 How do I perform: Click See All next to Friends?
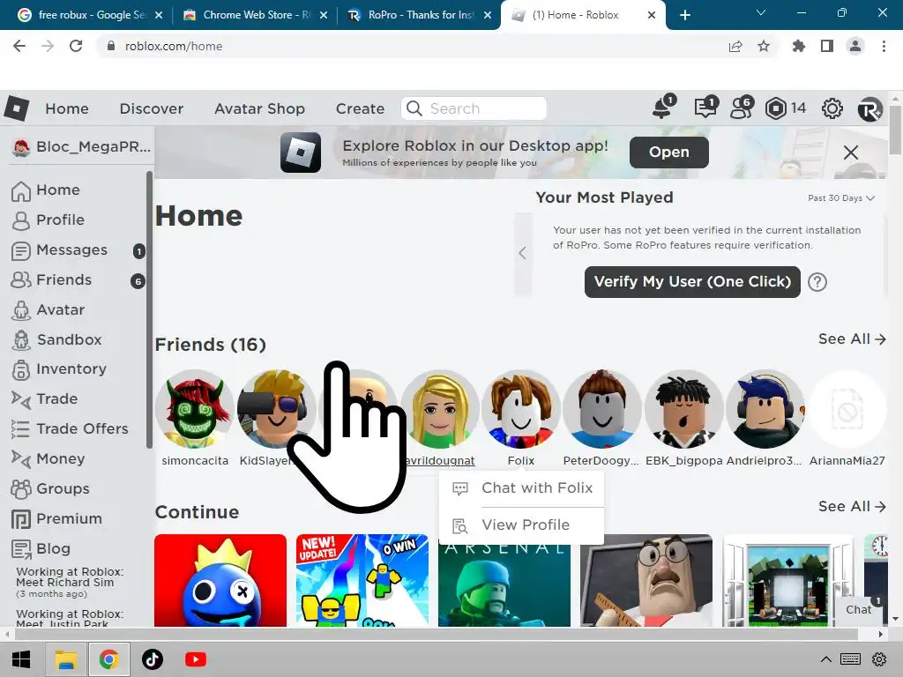tap(852, 339)
